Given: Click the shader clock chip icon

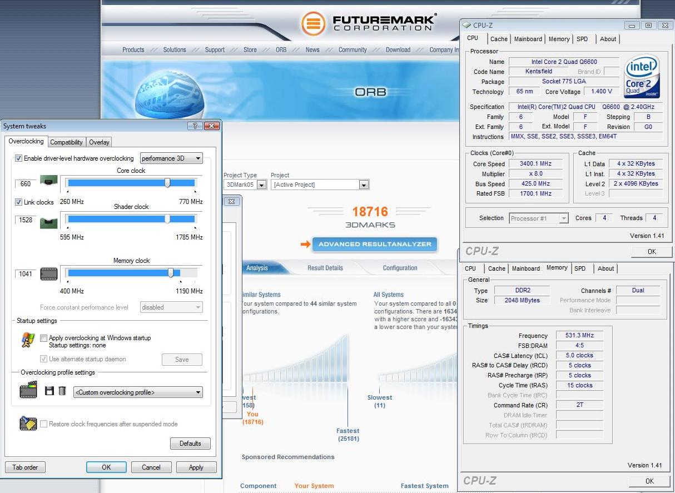Looking at the screenshot, I should (48, 222).
